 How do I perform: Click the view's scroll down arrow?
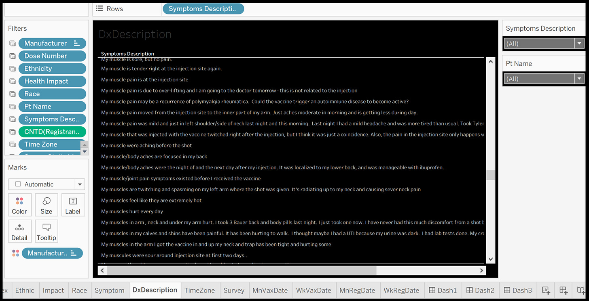point(490,259)
